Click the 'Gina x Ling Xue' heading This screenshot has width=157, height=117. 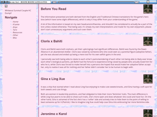[53, 79]
